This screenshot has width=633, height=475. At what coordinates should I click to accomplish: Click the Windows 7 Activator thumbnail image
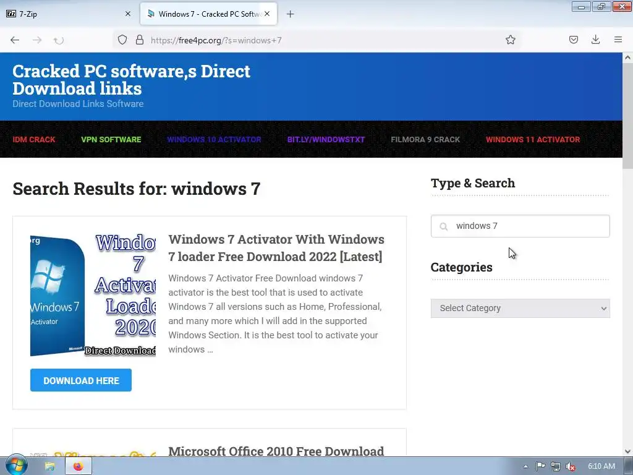click(93, 295)
